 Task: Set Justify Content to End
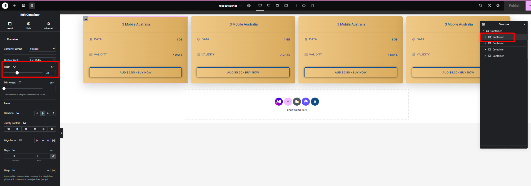[26, 129]
